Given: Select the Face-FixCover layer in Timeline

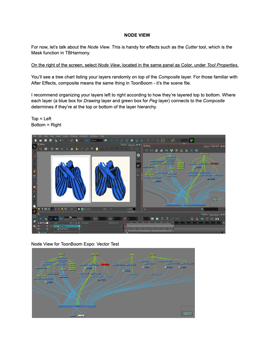Looking at the screenshot, I should (x=66, y=229).
